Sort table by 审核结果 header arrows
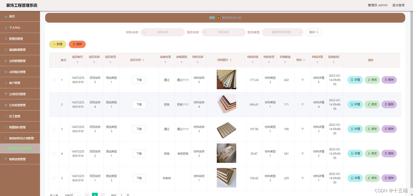413x196 pixels. [165, 62]
